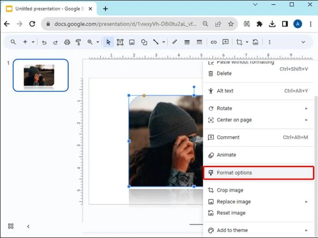The width and height of the screenshot is (318, 238).
Task: Select the Paint format tool
Action: coord(78,42)
